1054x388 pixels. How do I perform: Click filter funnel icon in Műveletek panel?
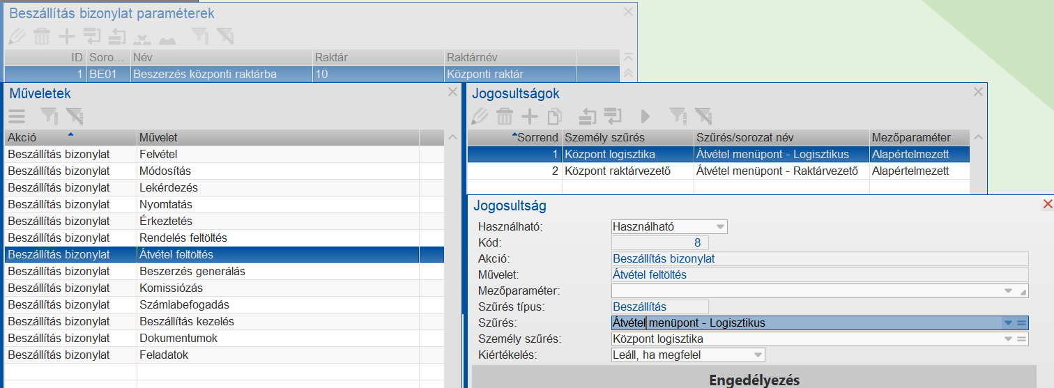click(49, 116)
